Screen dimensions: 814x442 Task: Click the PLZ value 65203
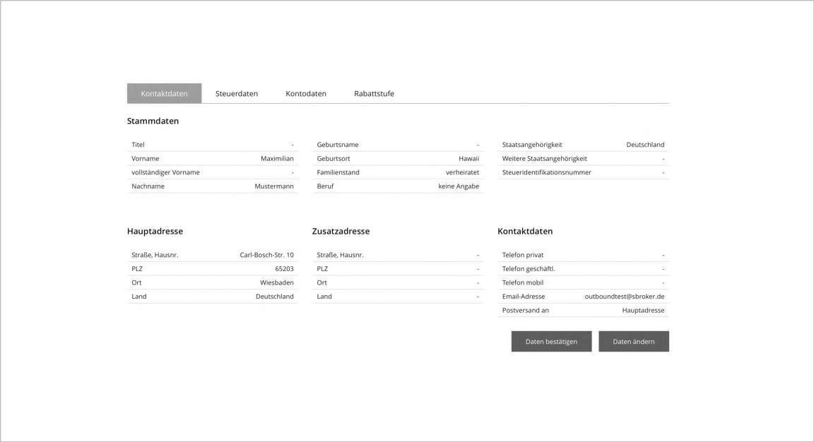coord(285,269)
